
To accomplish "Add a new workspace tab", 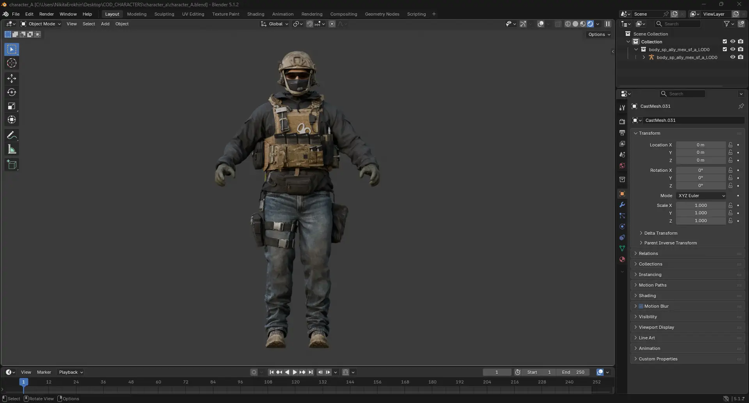I will click(434, 14).
